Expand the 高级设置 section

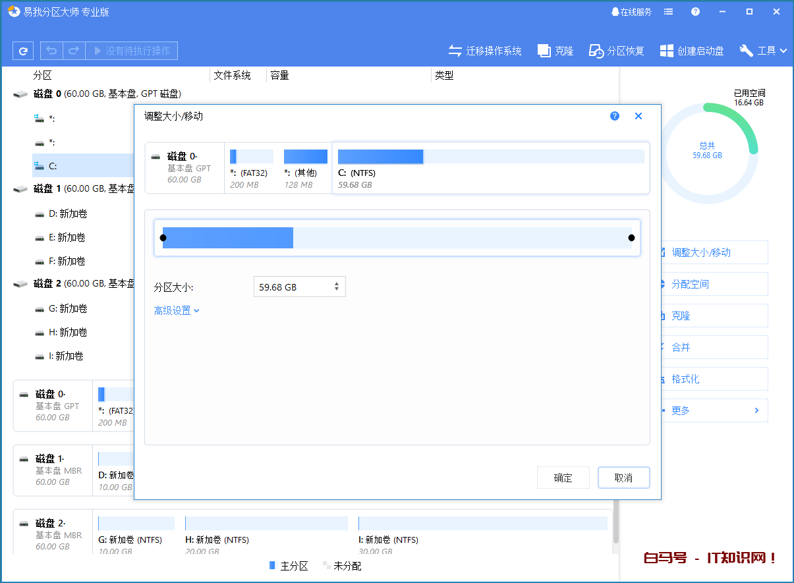tap(176, 310)
